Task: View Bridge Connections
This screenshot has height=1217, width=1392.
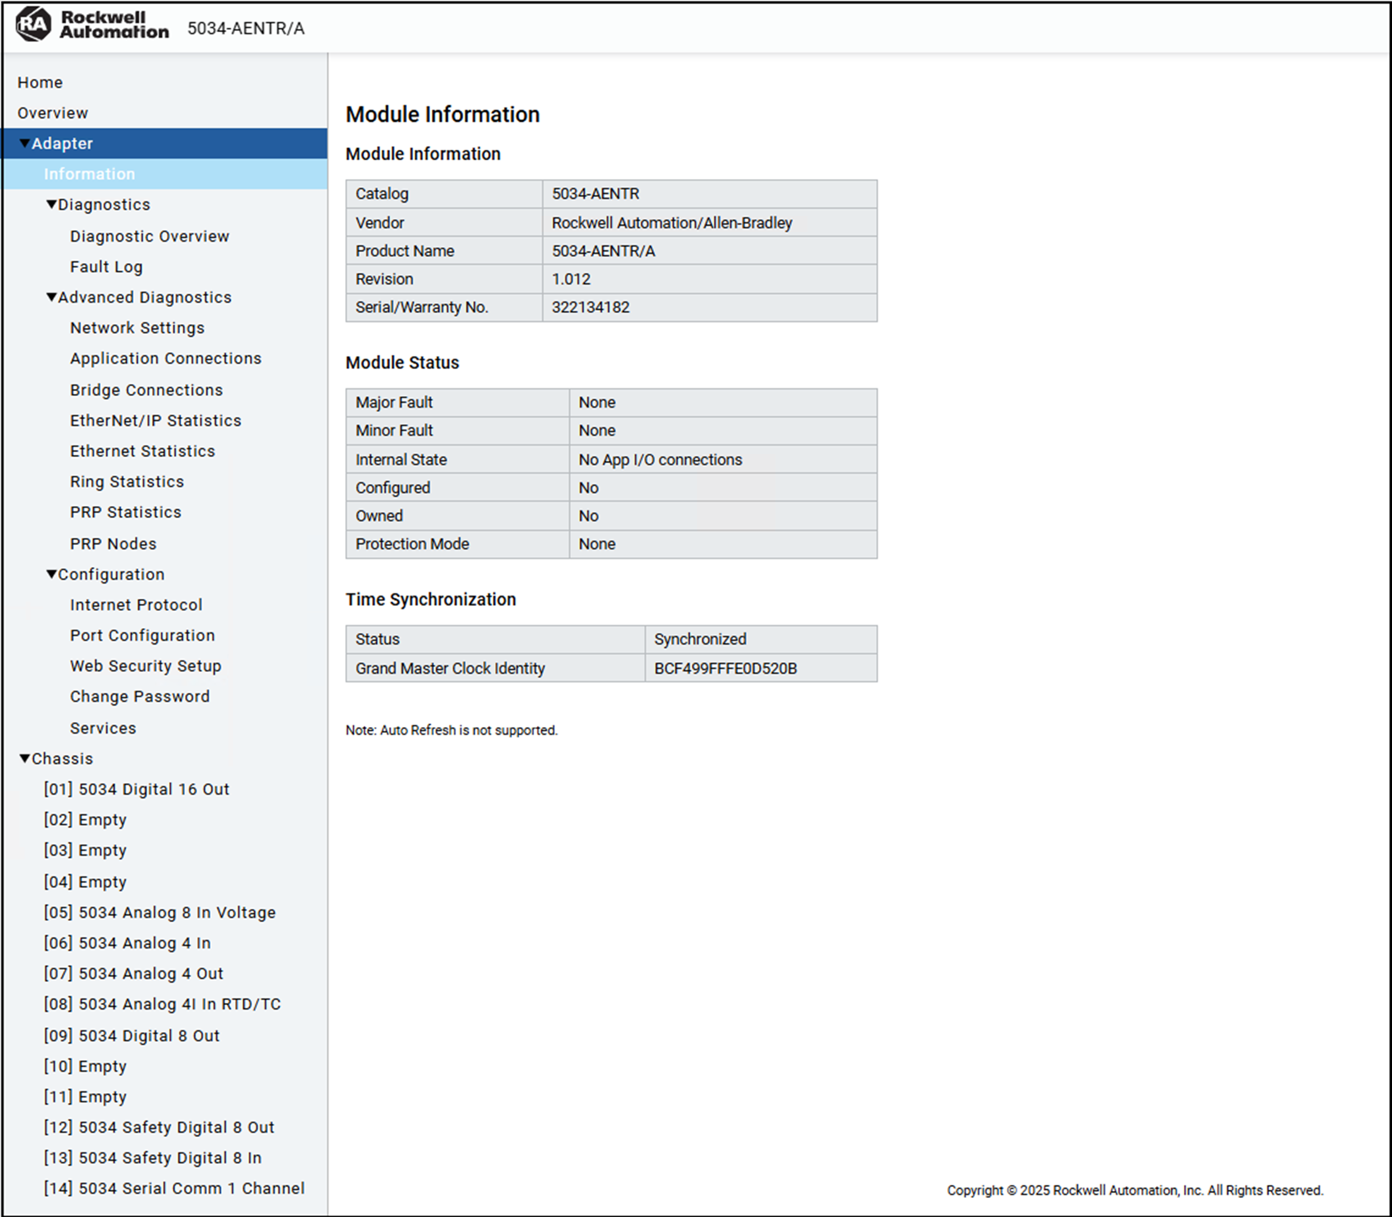Action: point(146,390)
